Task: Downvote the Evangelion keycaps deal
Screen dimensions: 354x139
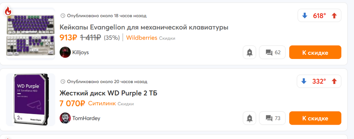Action: point(304,16)
